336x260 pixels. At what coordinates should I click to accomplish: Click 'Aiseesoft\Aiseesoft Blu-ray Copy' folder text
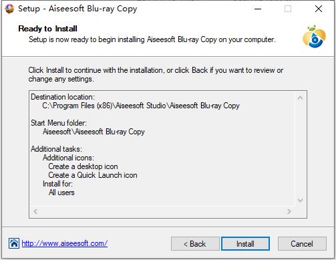click(x=94, y=132)
